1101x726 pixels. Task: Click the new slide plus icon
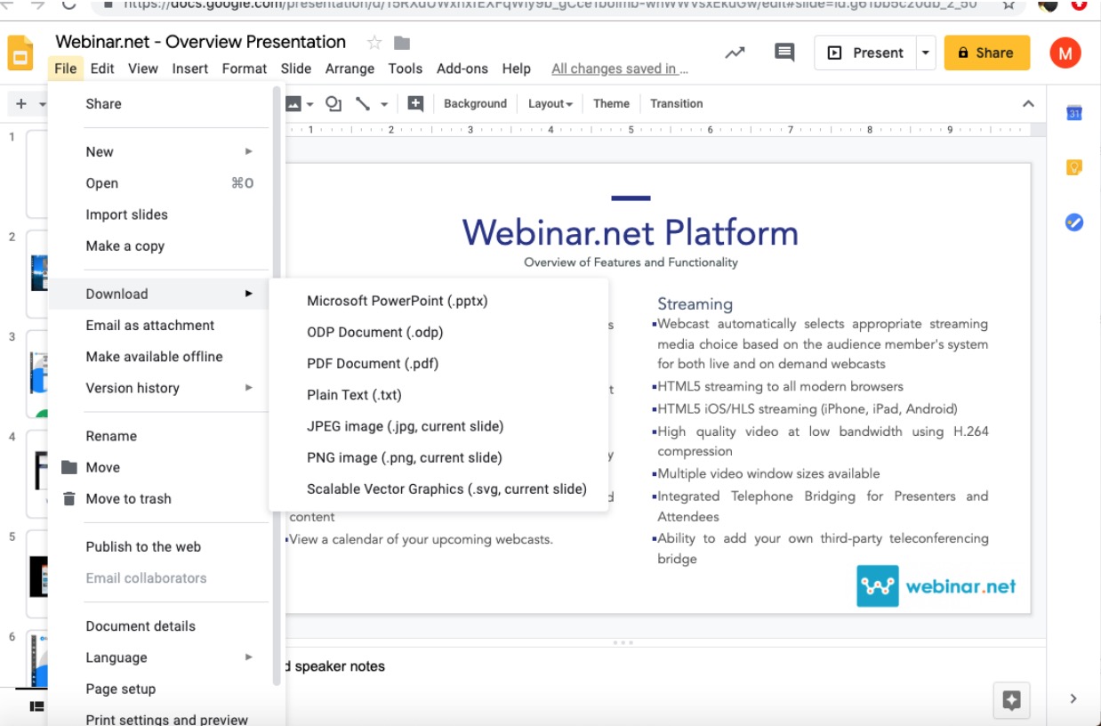pyautogui.click(x=21, y=104)
